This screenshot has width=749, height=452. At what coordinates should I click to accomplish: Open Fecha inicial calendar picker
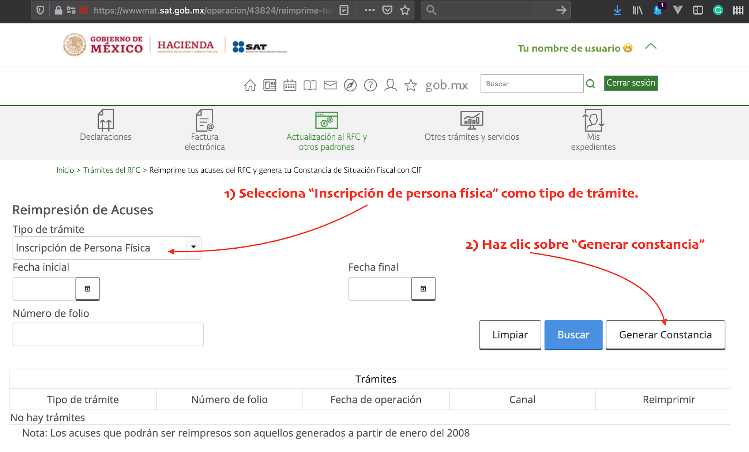point(87,289)
